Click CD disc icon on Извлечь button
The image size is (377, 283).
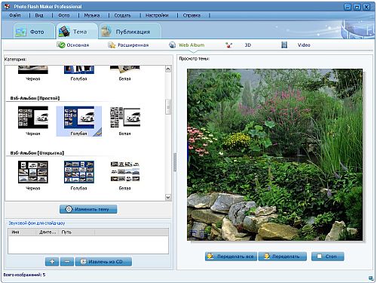point(84,262)
